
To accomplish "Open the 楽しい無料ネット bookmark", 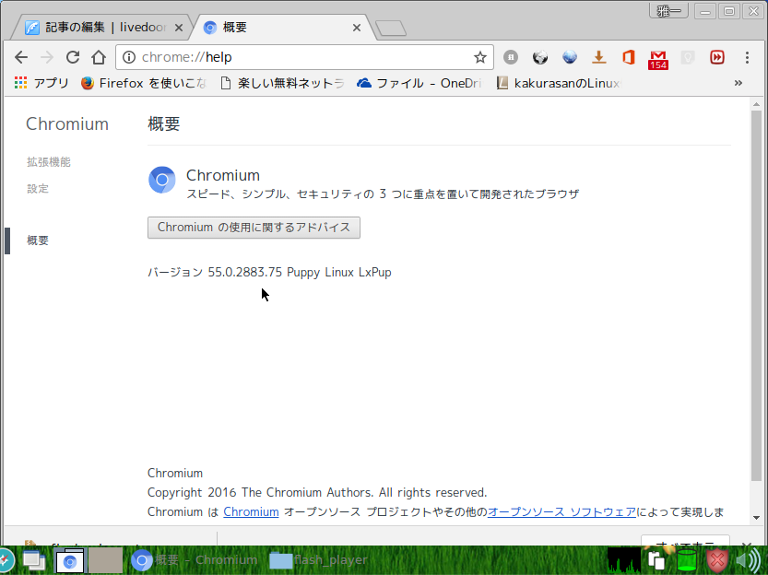I will click(283, 83).
